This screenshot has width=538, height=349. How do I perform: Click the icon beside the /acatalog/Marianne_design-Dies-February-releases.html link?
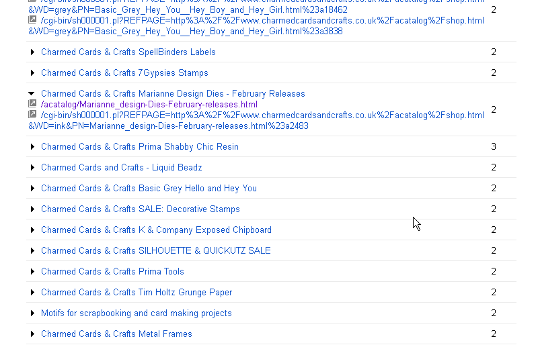32,104
